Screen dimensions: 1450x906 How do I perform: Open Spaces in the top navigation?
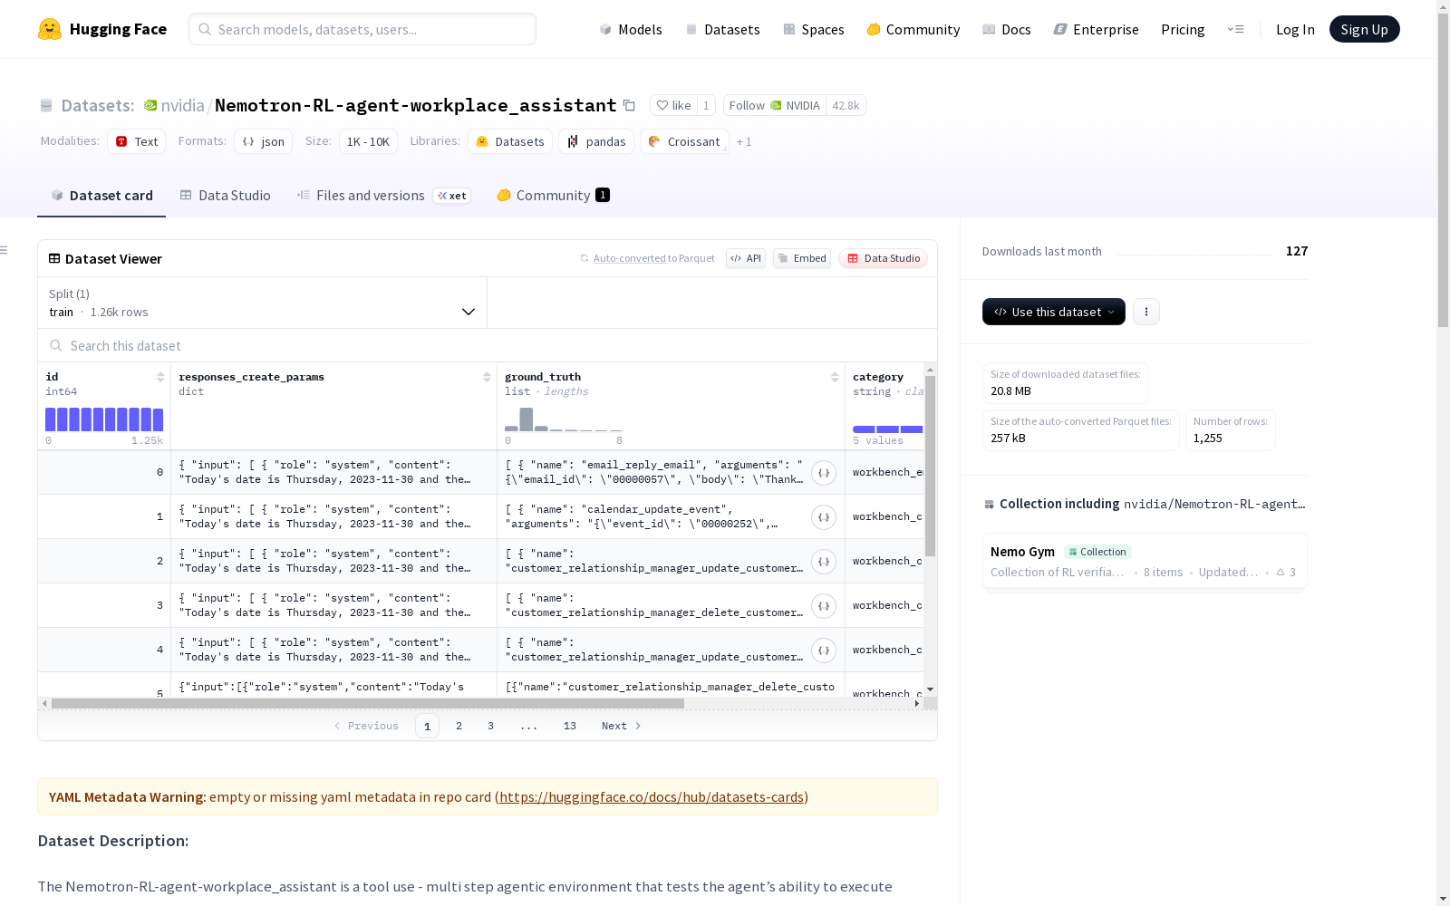pos(814,29)
